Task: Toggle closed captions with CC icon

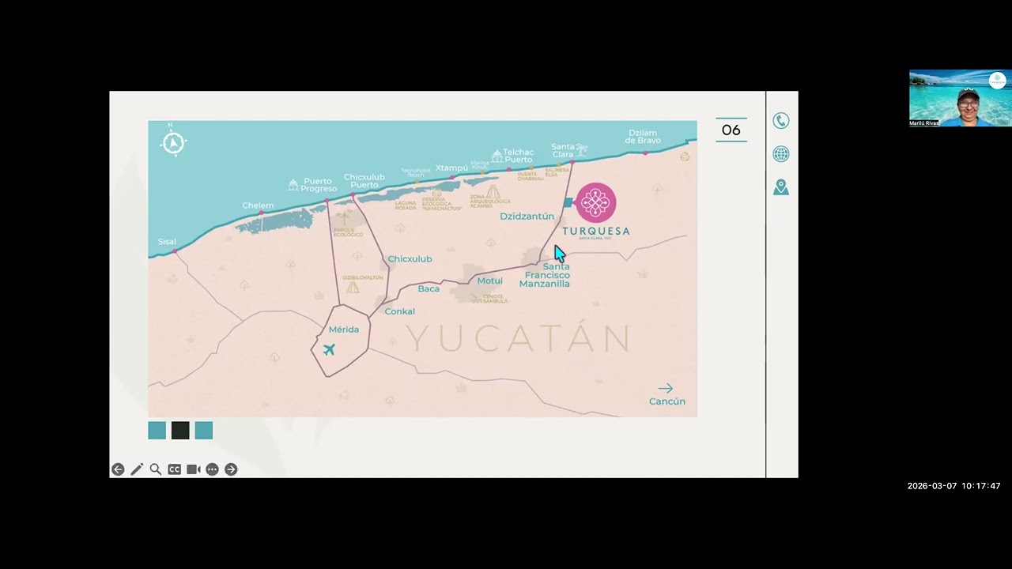Action: pyautogui.click(x=175, y=469)
